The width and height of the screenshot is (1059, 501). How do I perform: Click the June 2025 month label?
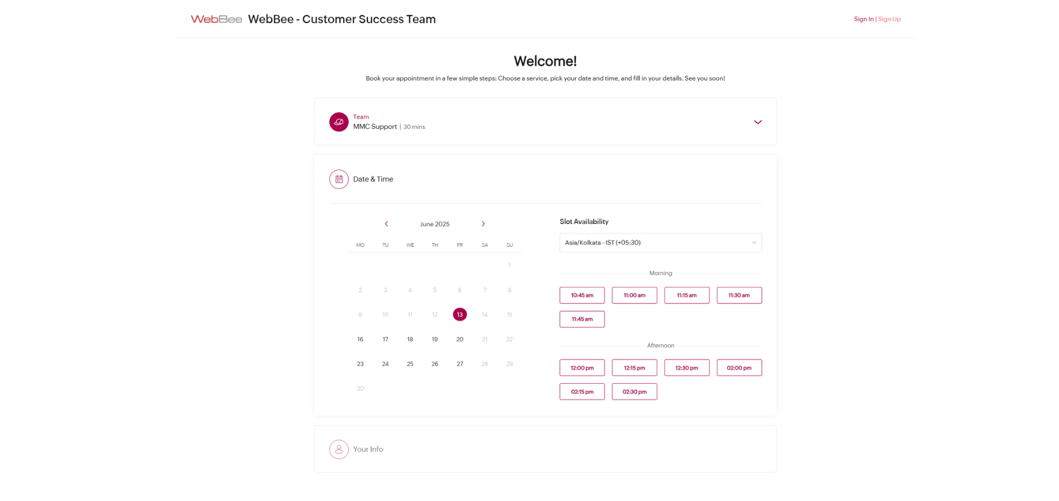coord(435,224)
